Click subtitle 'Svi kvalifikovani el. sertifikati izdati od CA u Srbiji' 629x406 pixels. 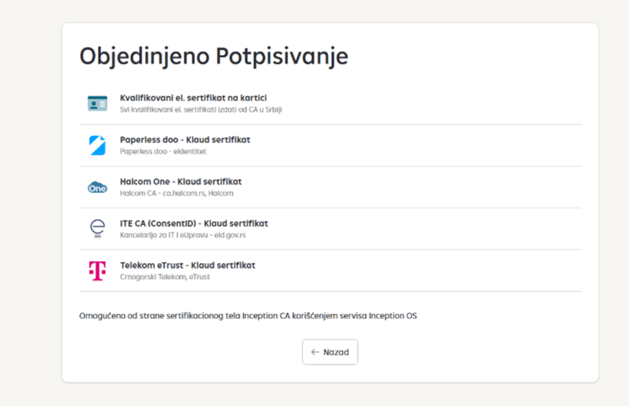pos(200,110)
